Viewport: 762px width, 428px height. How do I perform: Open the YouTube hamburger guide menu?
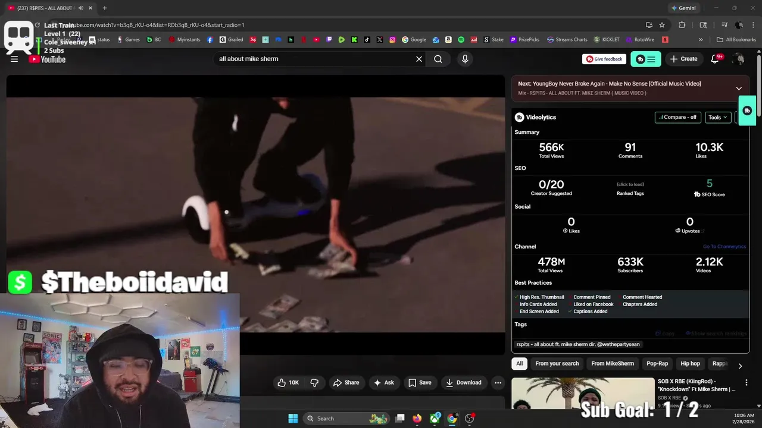coord(14,59)
